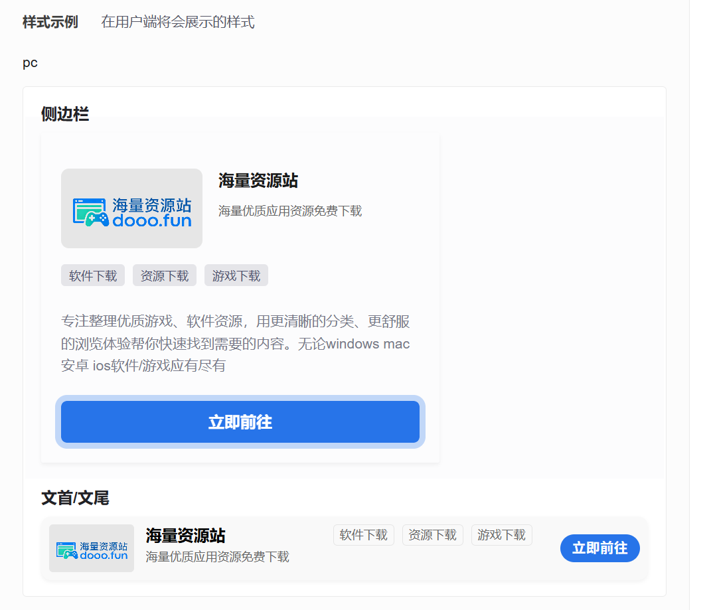715x610 pixels.
Task: Select the 软件下载 tag in the sidebar card
Action: [93, 275]
